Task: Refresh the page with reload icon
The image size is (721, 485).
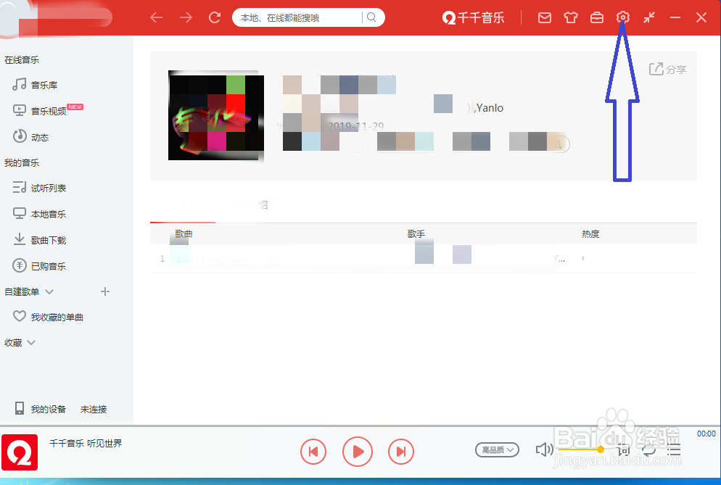Action: pos(214,18)
